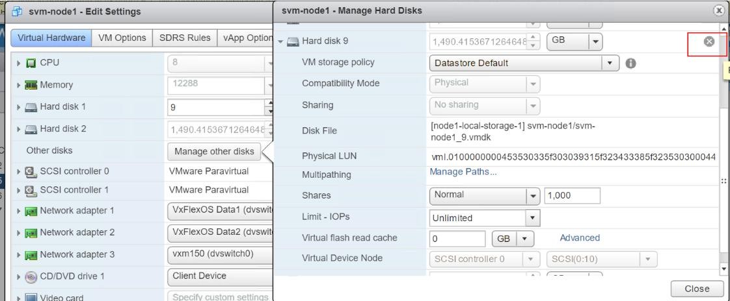This screenshot has height=301, width=730.
Task: Click the CPU chip icon
Action: pyautogui.click(x=31, y=64)
